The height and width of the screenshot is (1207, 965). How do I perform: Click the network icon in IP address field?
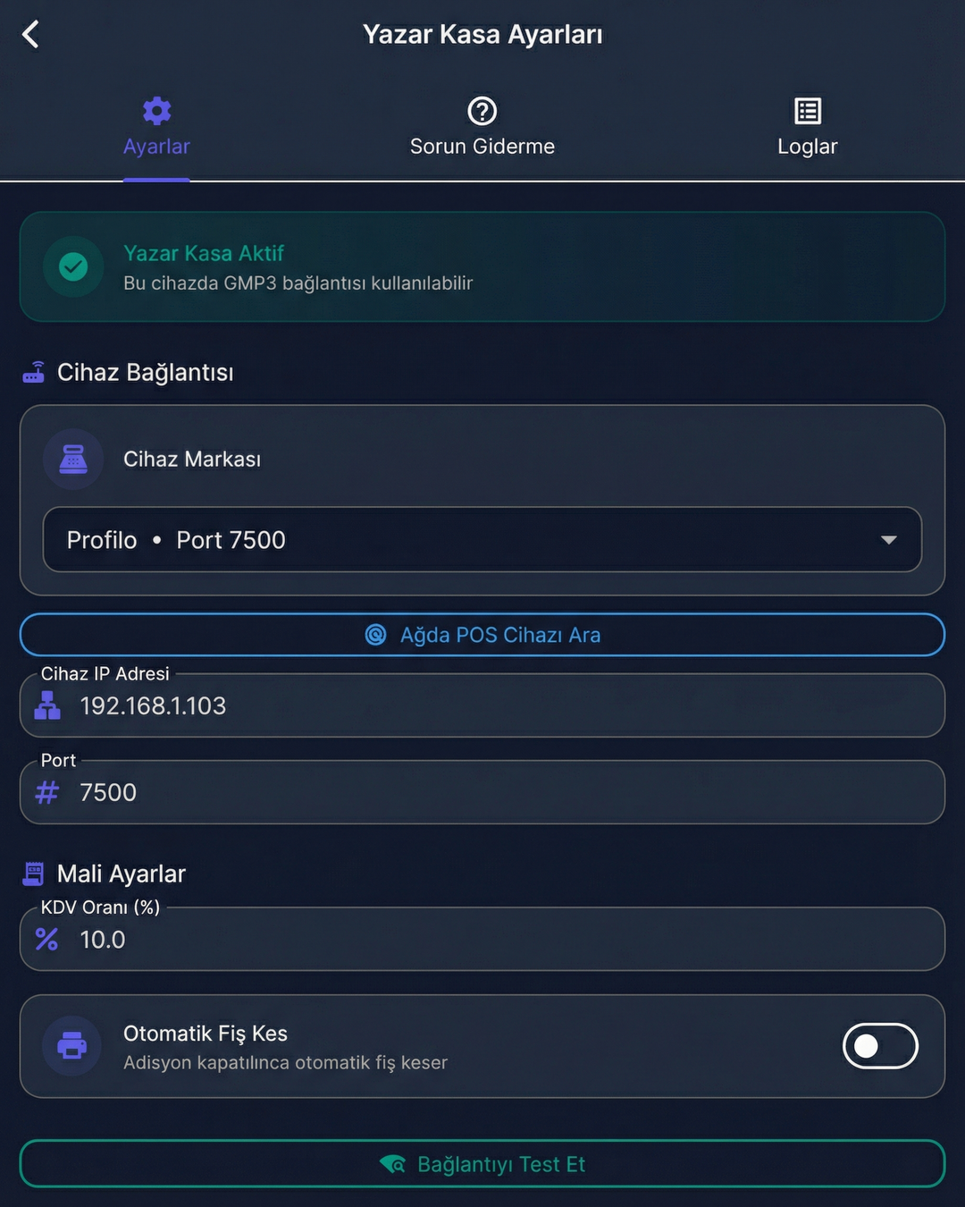point(47,706)
